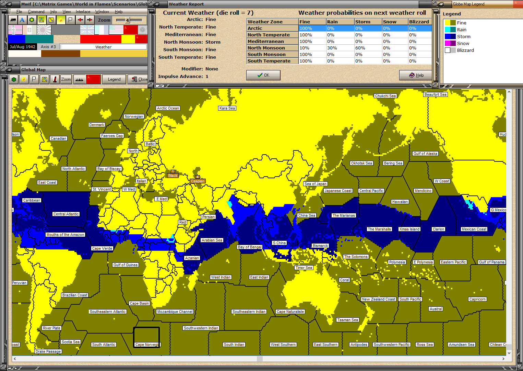Image resolution: width=523 pixels, height=371 pixels.
Task: Open the Interface menu
Action: (83, 12)
